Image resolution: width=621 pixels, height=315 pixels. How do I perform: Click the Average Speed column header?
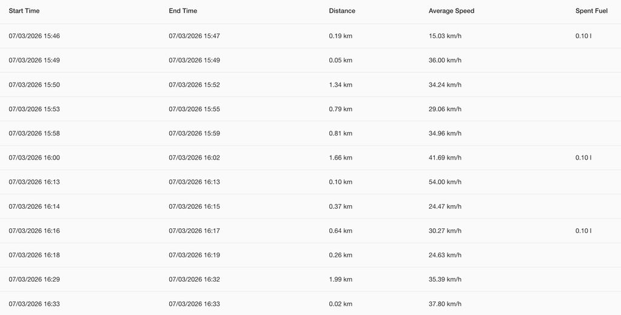451,11
